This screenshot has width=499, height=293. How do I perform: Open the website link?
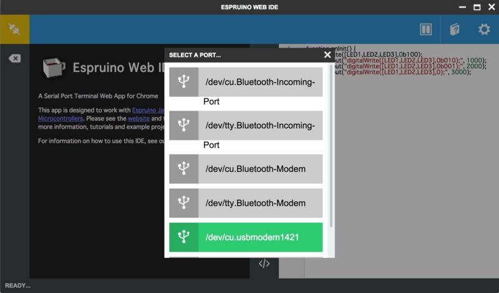[138, 118]
